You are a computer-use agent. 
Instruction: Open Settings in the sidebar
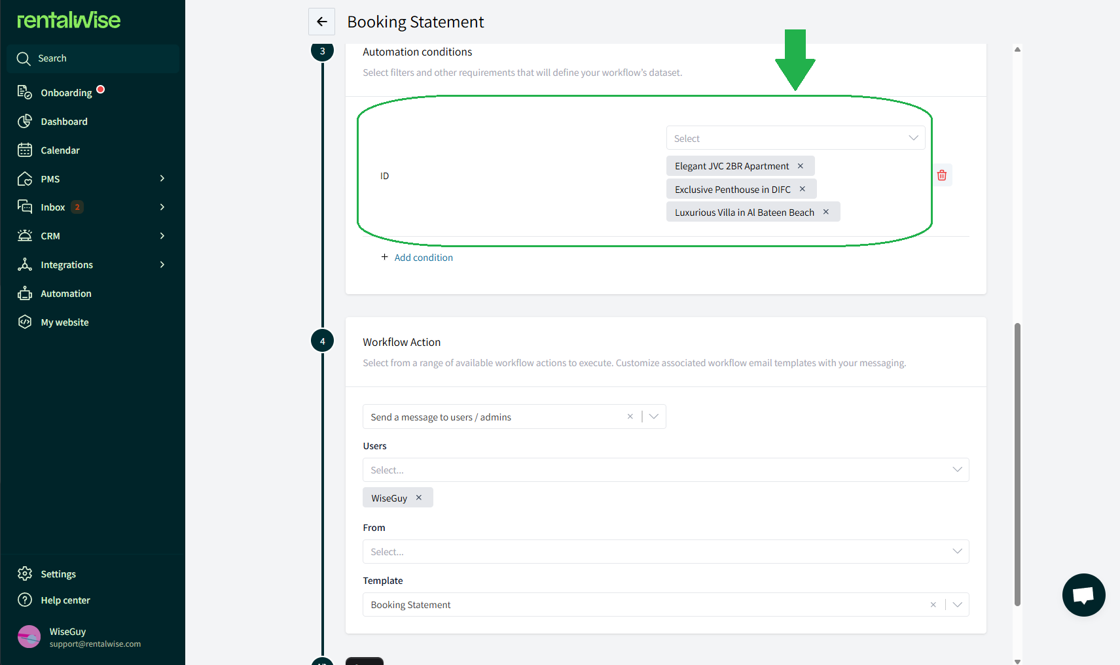coord(58,574)
